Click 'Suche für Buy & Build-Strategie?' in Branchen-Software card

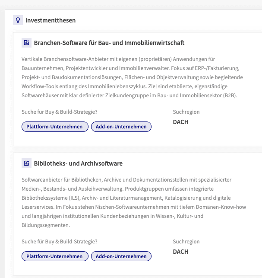[x=60, y=112]
